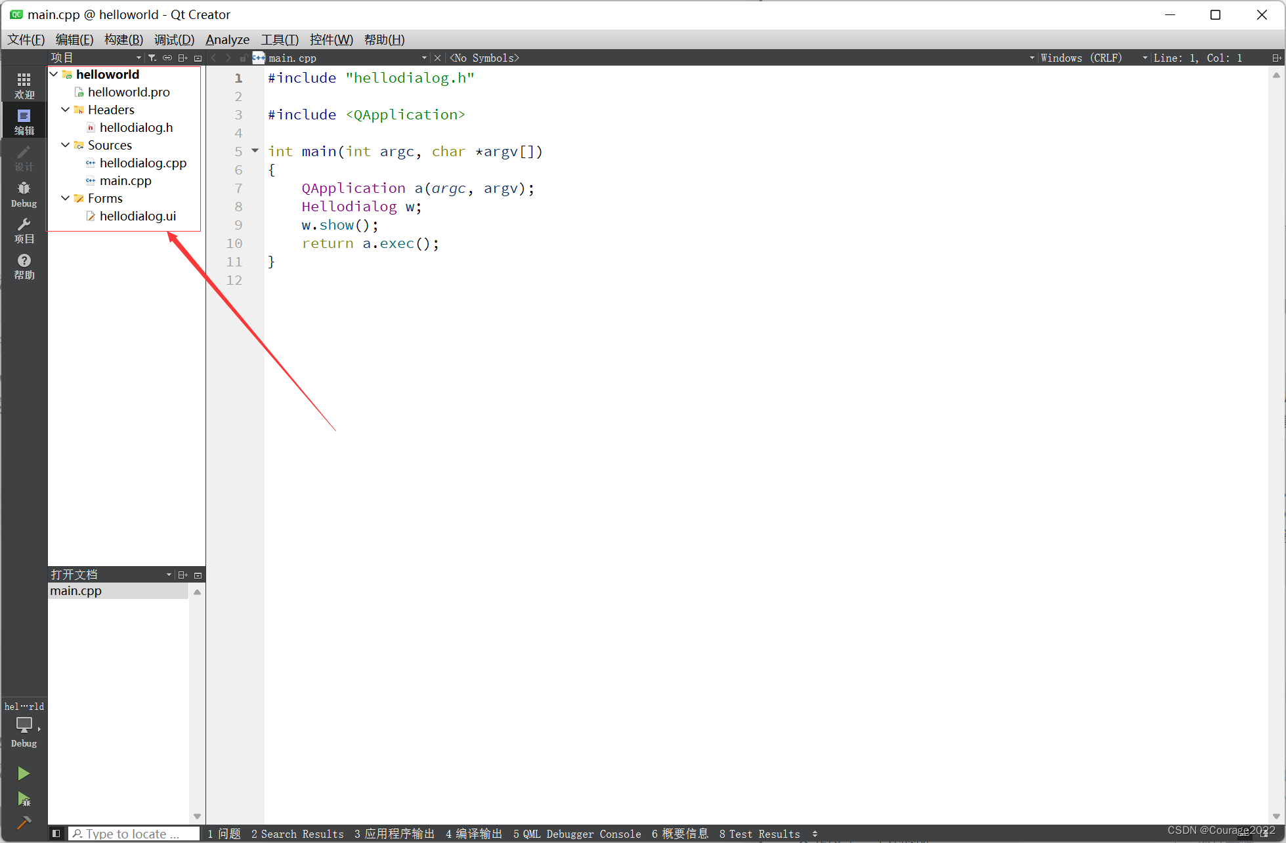Start debugging with the bug-play button
1286x843 pixels.
coord(24,799)
